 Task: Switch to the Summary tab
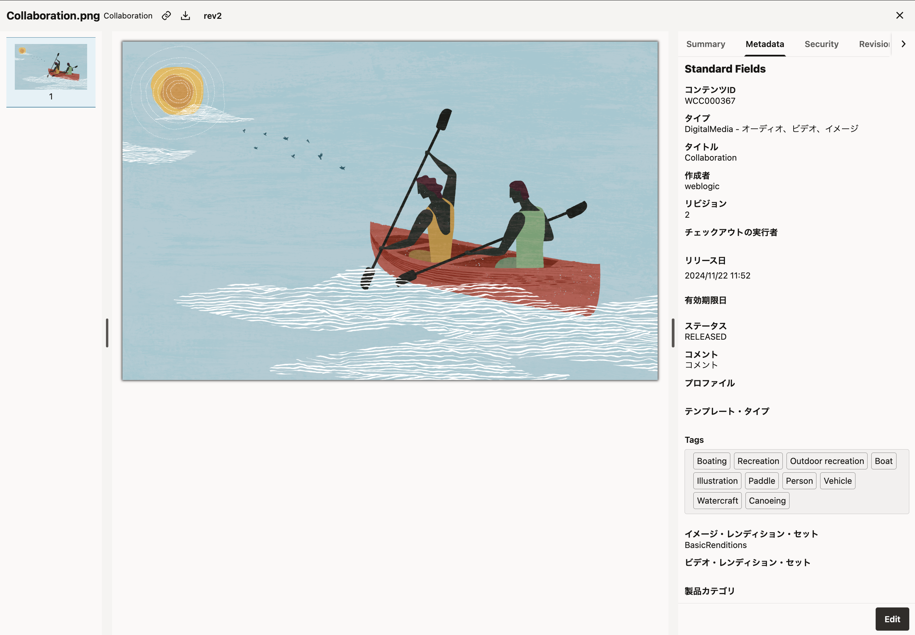705,44
